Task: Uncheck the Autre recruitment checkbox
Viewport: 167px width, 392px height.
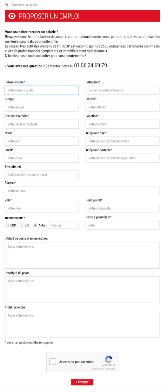Action: pyautogui.click(x=35, y=225)
